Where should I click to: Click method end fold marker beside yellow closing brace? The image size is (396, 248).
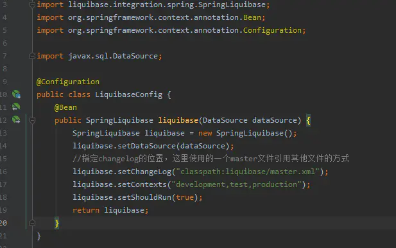[x=32, y=223]
